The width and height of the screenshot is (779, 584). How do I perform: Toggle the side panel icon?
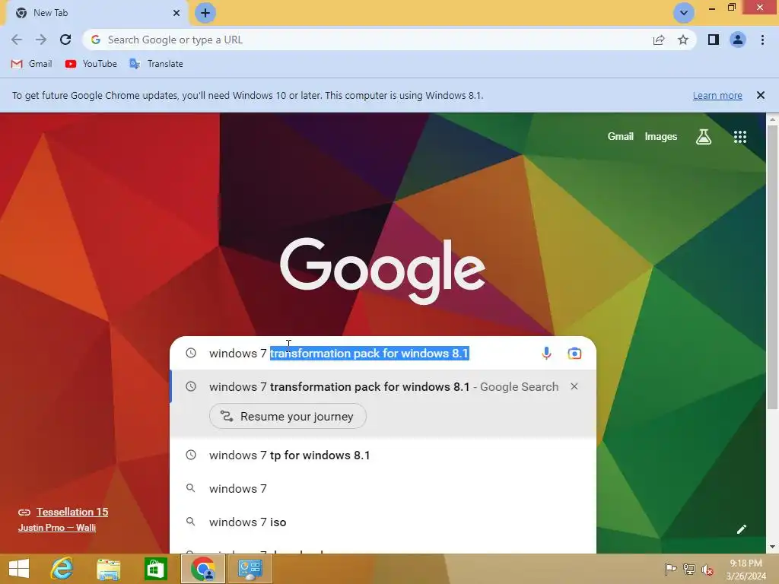click(714, 40)
